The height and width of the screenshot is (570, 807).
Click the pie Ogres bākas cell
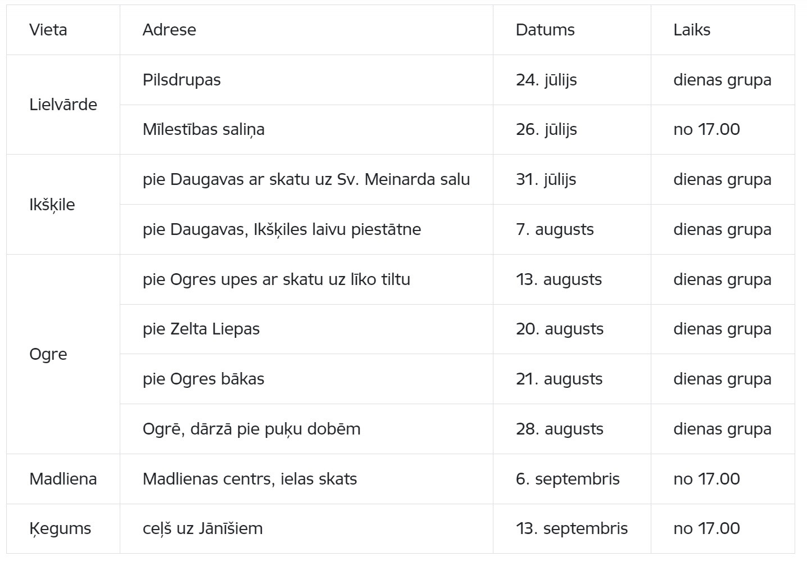(x=306, y=379)
